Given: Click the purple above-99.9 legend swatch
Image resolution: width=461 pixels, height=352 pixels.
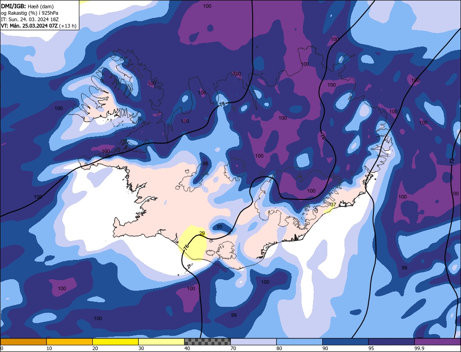Looking at the screenshot, I should (438, 341).
